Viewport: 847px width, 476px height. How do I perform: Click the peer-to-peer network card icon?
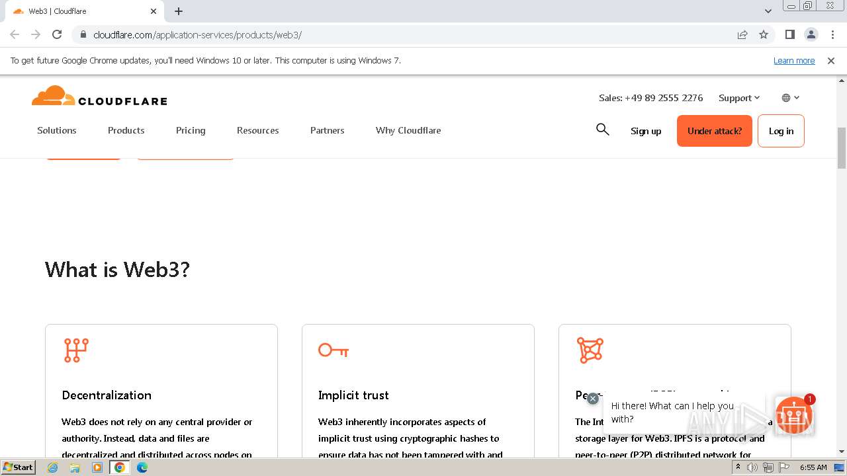(590, 350)
